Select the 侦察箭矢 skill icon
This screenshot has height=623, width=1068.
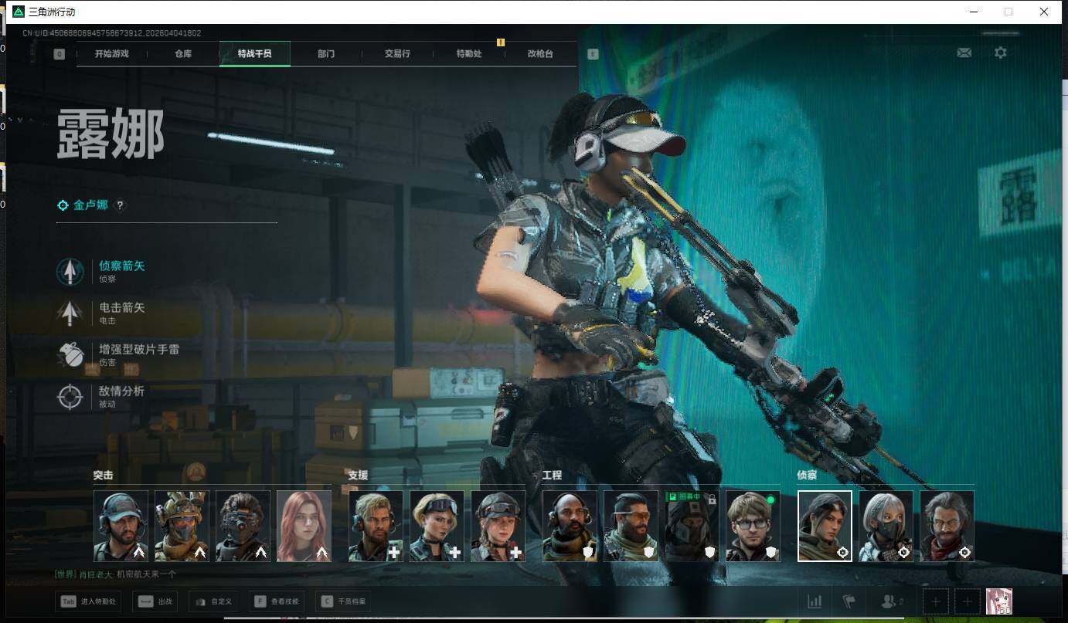pyautogui.click(x=70, y=271)
